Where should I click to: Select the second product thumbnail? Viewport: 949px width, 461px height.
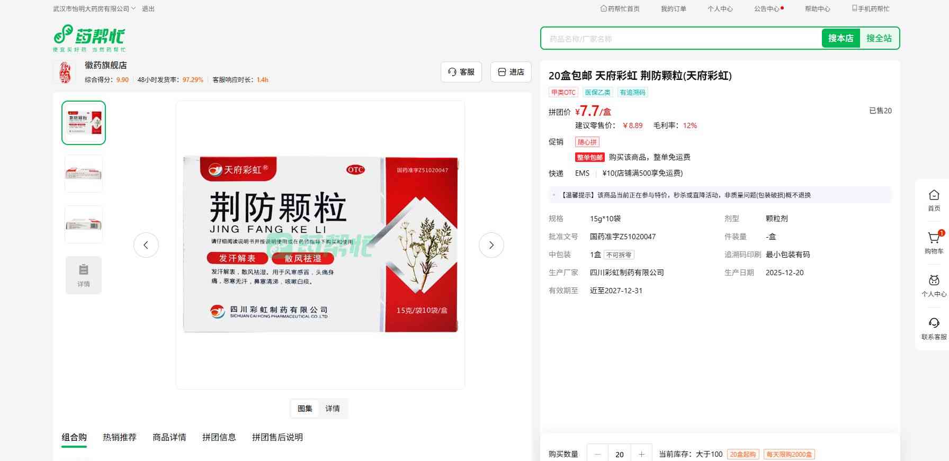pyautogui.click(x=84, y=174)
